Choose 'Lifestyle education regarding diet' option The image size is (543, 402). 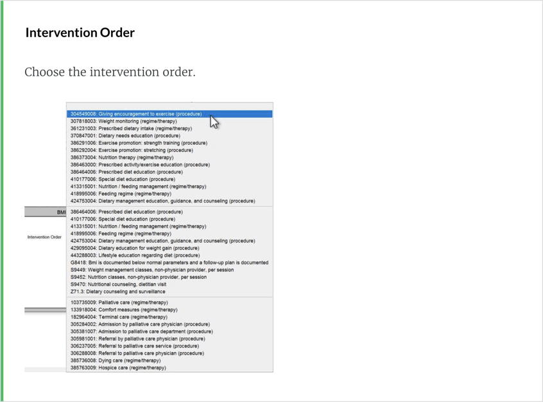point(135,255)
